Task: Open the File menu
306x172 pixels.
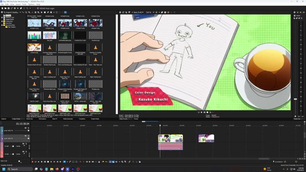Action: 2,4
